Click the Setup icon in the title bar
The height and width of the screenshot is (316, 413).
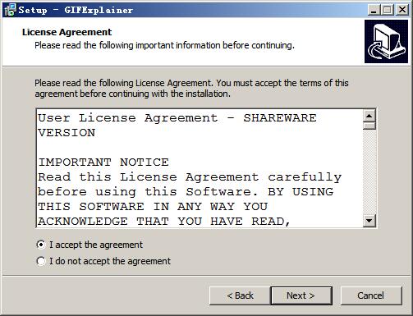tap(11, 10)
